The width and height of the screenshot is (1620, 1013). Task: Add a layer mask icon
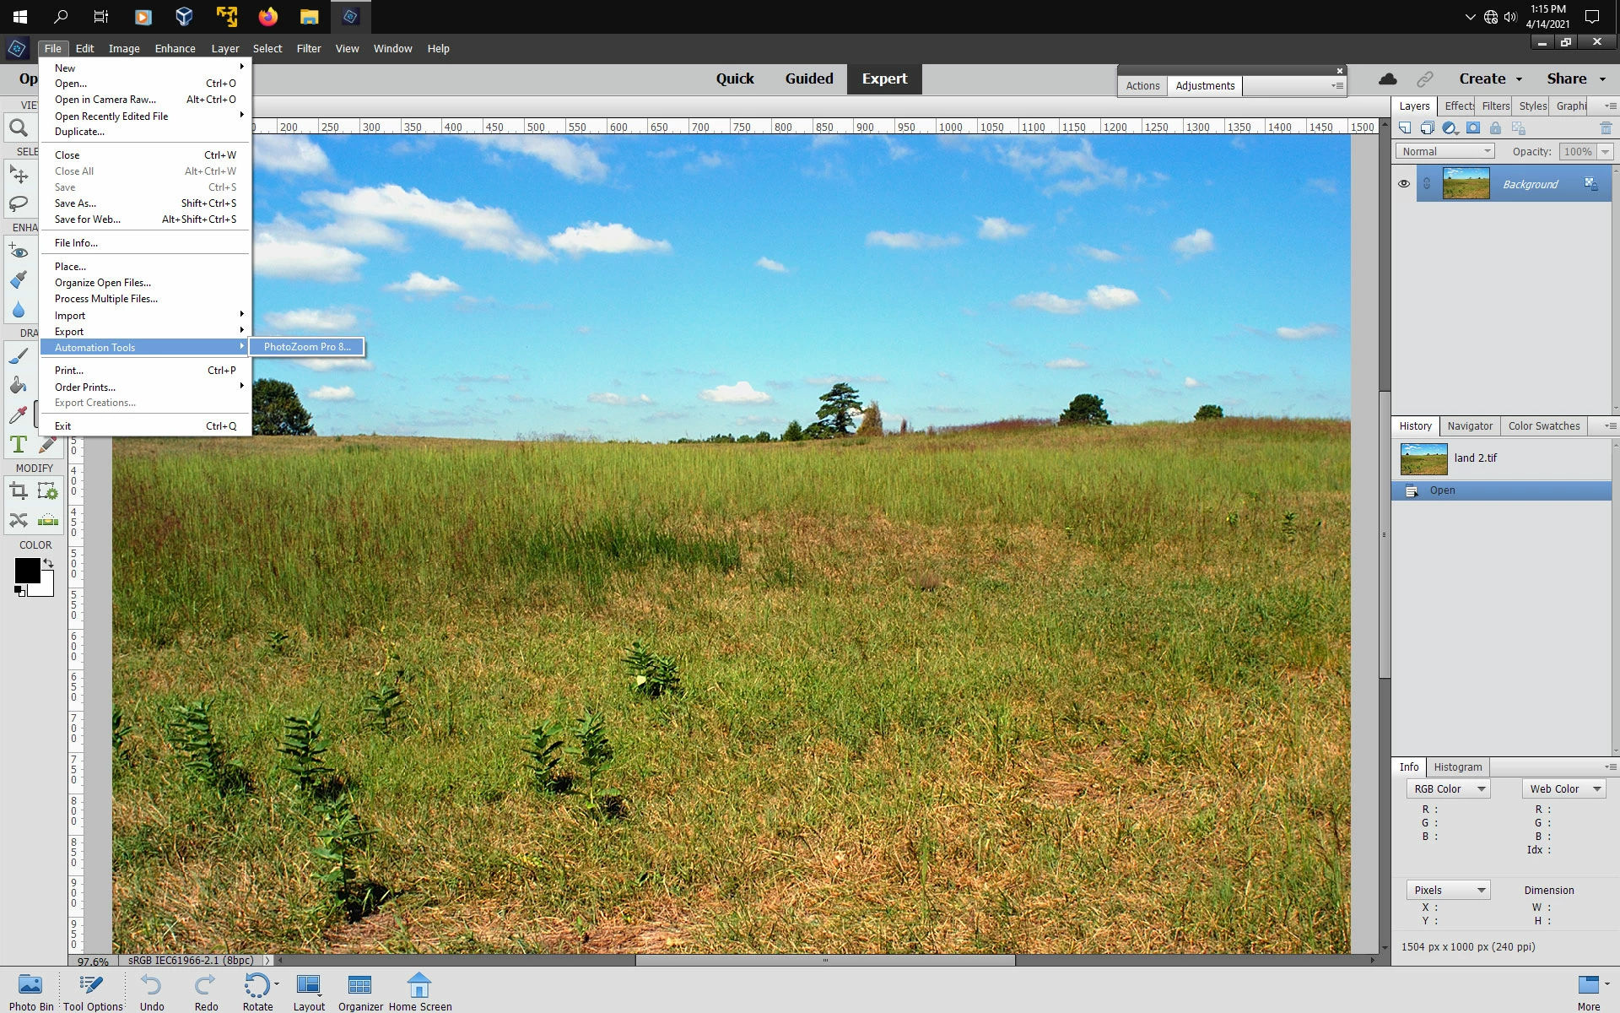pyautogui.click(x=1473, y=128)
